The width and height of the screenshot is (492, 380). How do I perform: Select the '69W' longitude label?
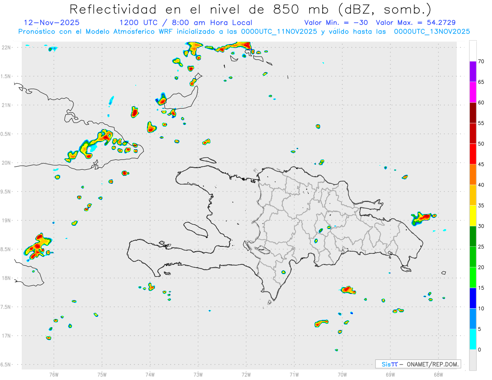pos(390,374)
